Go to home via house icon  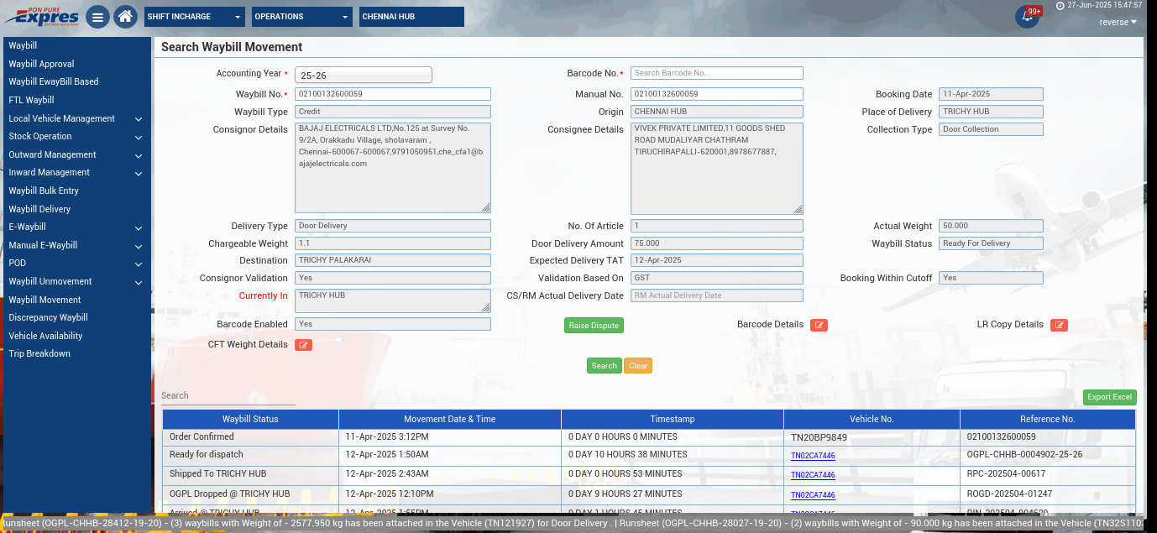click(x=125, y=17)
